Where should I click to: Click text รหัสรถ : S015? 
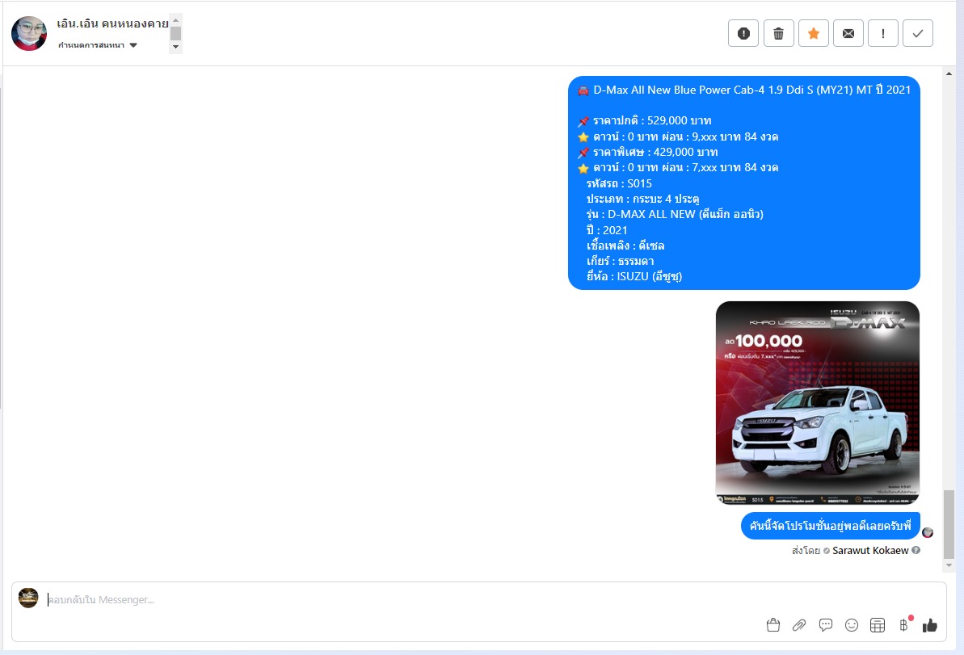pyautogui.click(x=619, y=183)
